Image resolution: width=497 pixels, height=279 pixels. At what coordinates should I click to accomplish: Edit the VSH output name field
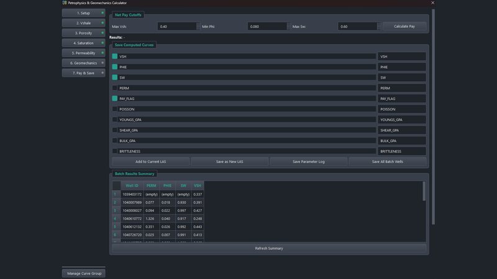point(401,56)
